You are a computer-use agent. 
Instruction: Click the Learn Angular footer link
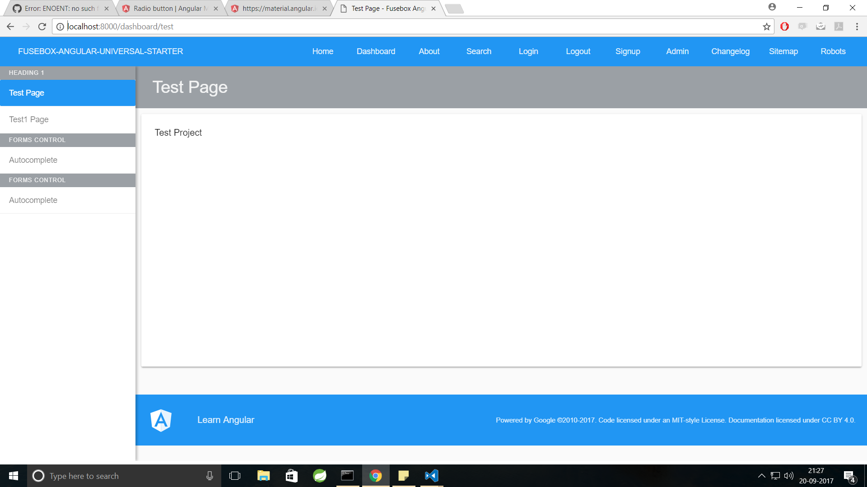pos(226,420)
